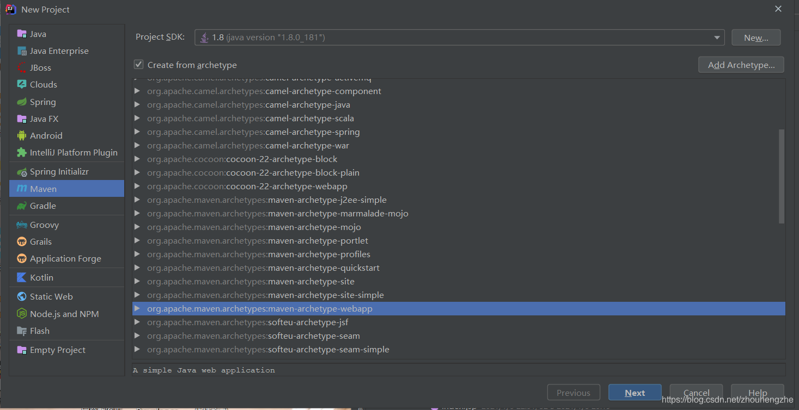
Task: Click the Kotlin K icon
Action: pos(22,277)
